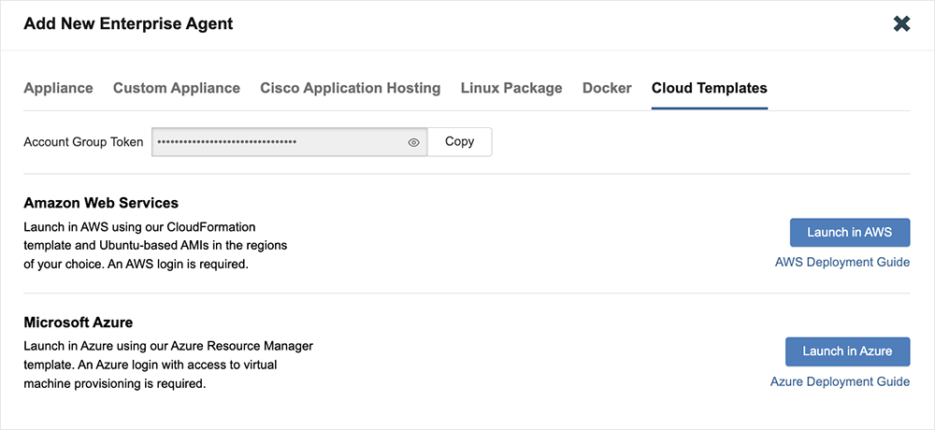Select the Cisco Application Hosting tab

(x=350, y=88)
